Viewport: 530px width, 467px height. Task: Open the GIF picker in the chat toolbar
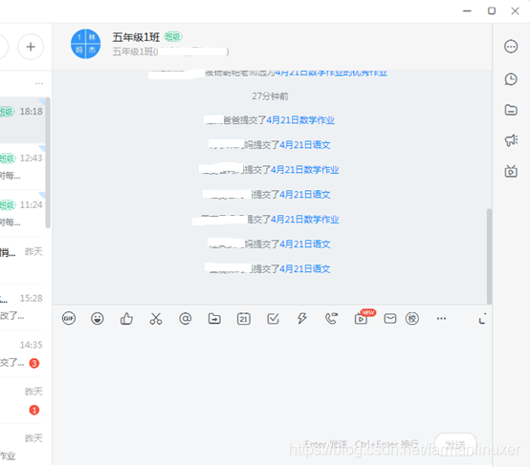coord(69,319)
